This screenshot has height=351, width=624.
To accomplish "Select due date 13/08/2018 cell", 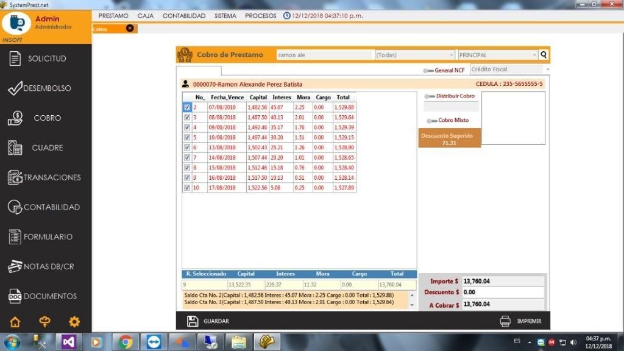I will [x=227, y=147].
